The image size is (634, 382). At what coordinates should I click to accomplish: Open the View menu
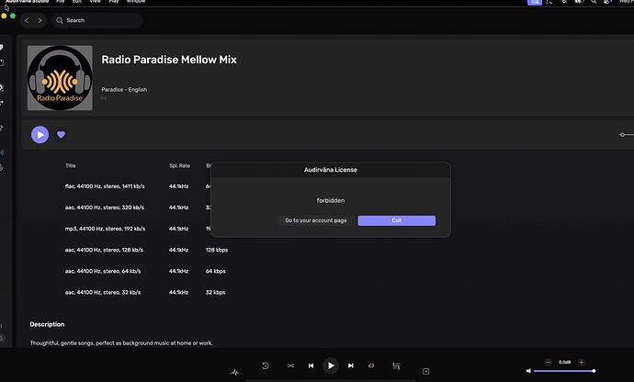coord(97,3)
